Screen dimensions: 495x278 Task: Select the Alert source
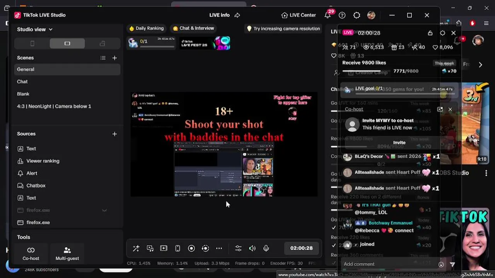coord(67,173)
